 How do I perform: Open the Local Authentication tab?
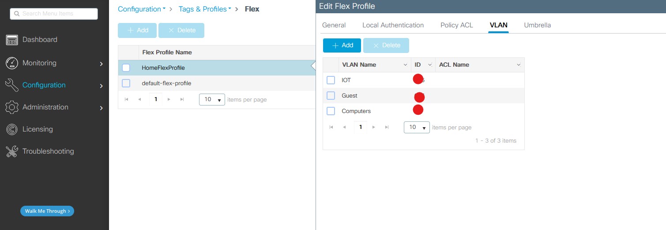tap(393, 25)
